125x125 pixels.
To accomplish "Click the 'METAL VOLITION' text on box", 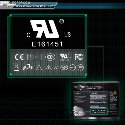I will pyautogui.click(x=93, y=88).
